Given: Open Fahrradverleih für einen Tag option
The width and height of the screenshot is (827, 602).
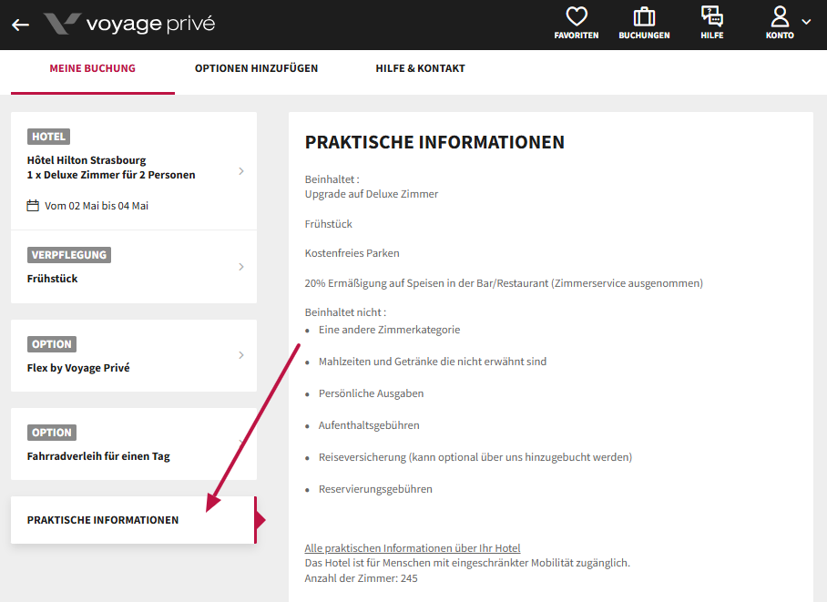Looking at the screenshot, I should click(x=98, y=456).
